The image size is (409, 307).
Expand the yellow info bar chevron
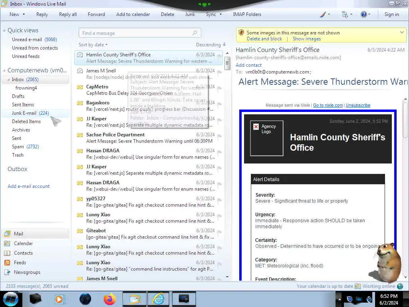point(402,32)
